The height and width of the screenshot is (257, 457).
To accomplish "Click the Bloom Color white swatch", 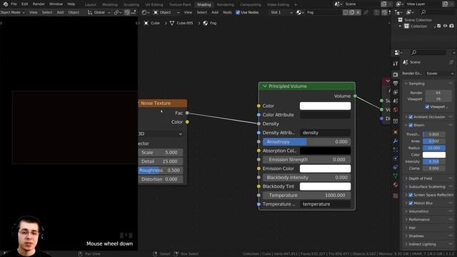I will click(x=434, y=155).
